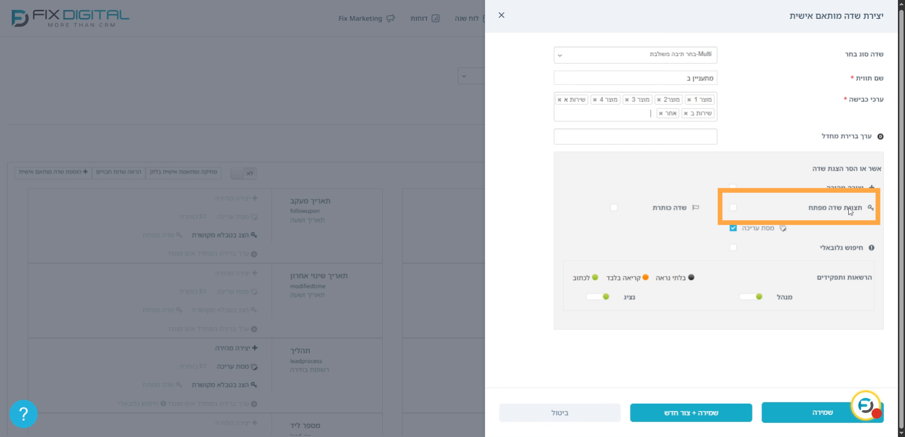Viewport: 905px width, 437px height.
Task: Click the orange קריאה בלבד legend dot
Action: (645, 277)
